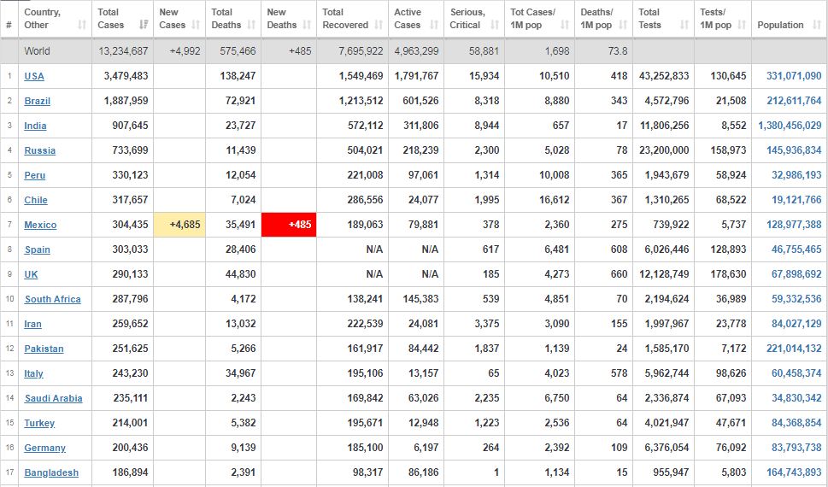
Task: Open Russia population link 145,936,834
Action: [794, 150]
